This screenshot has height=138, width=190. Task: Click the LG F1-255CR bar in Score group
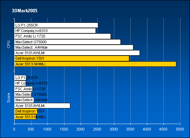(x=20, y=78)
